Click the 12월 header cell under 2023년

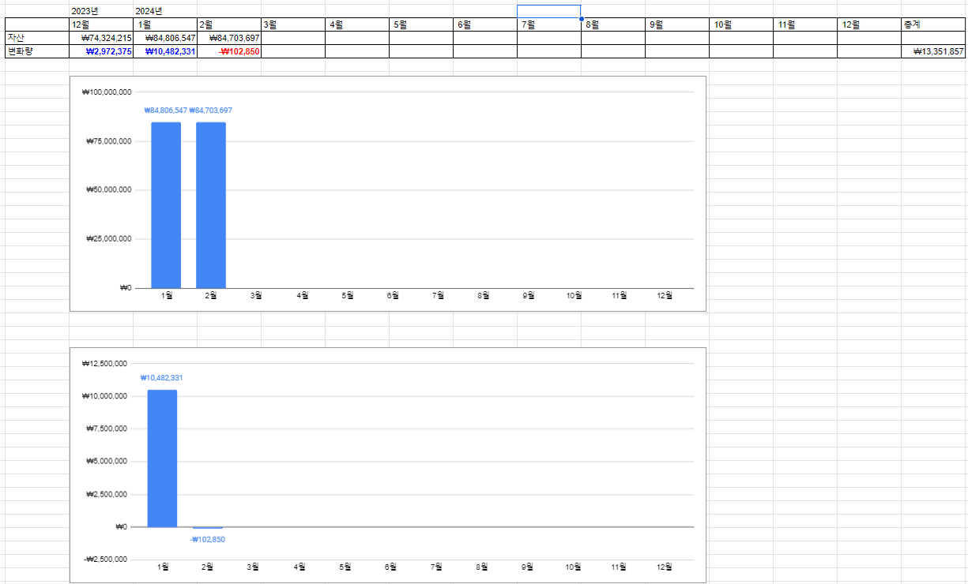coord(101,24)
